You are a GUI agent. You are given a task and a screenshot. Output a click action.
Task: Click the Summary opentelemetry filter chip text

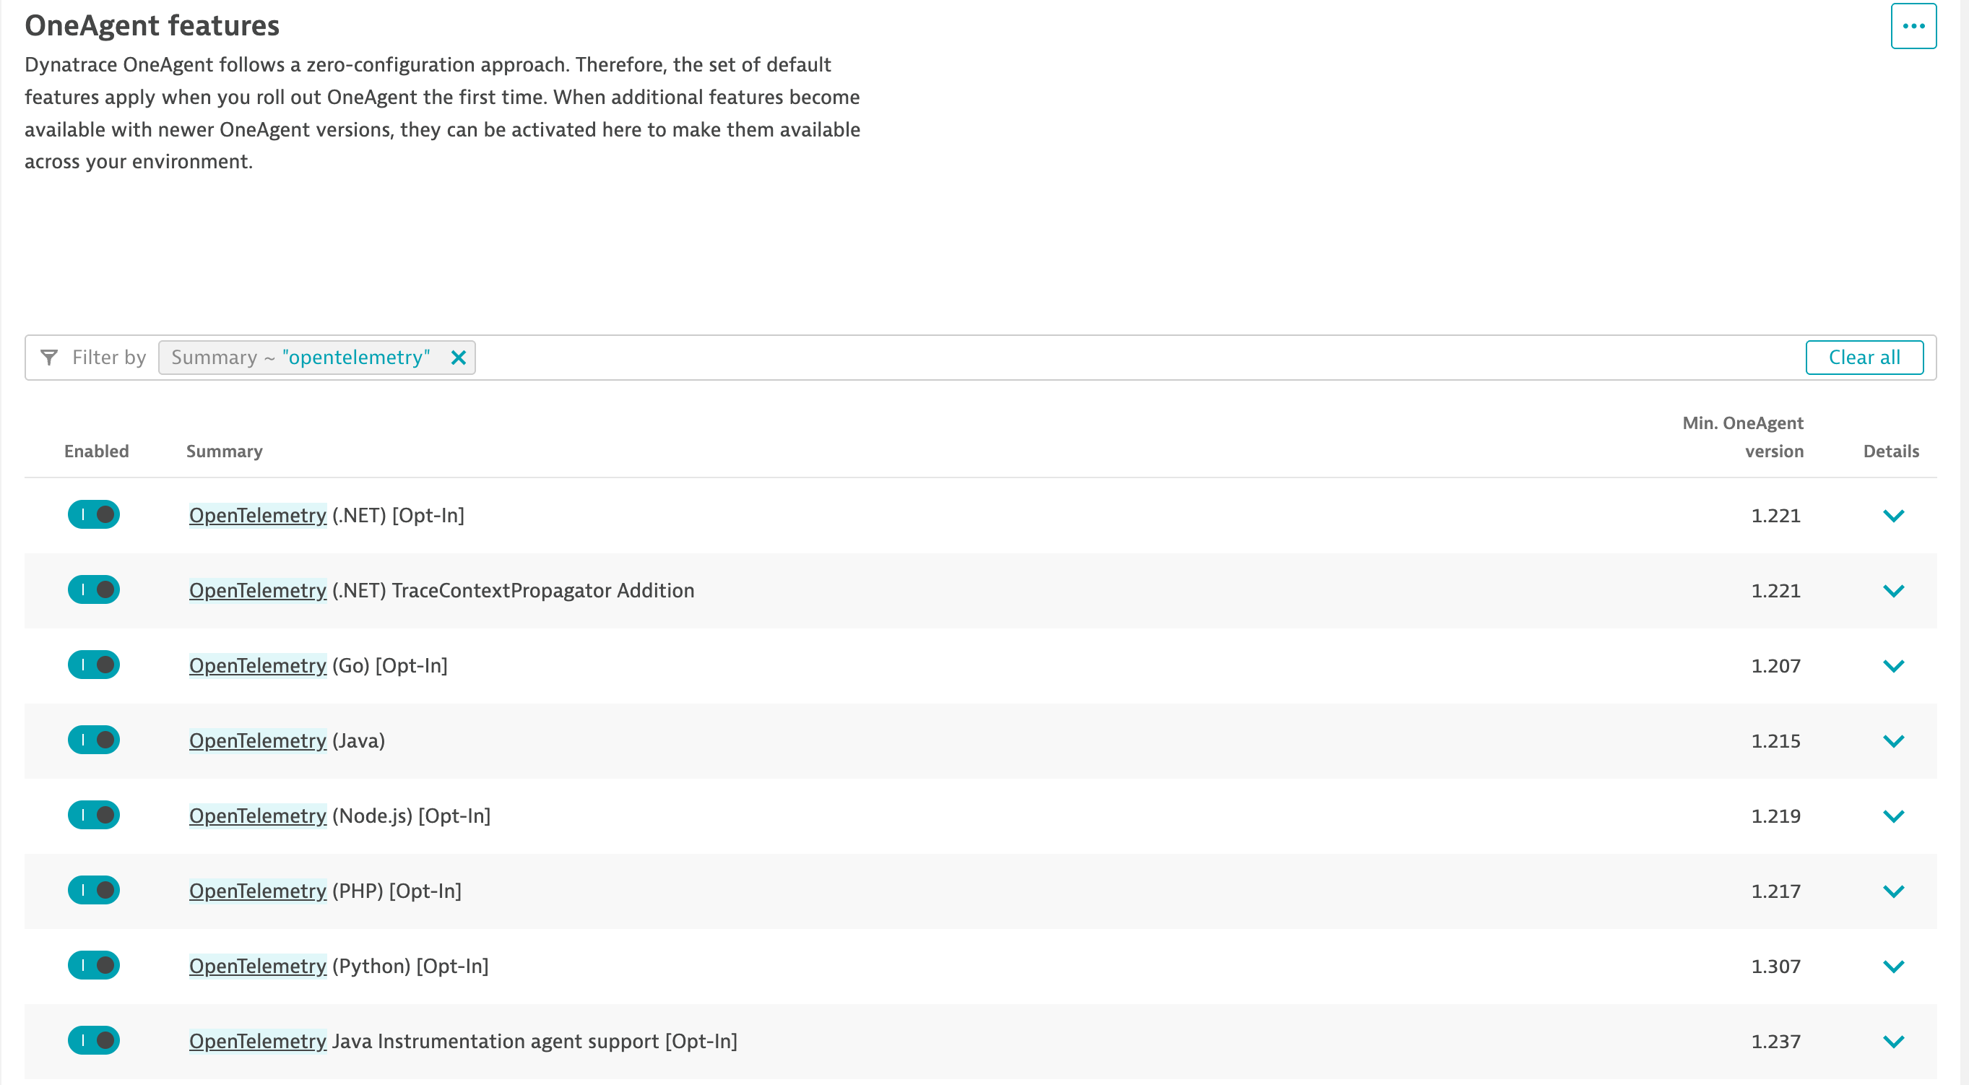pos(300,357)
